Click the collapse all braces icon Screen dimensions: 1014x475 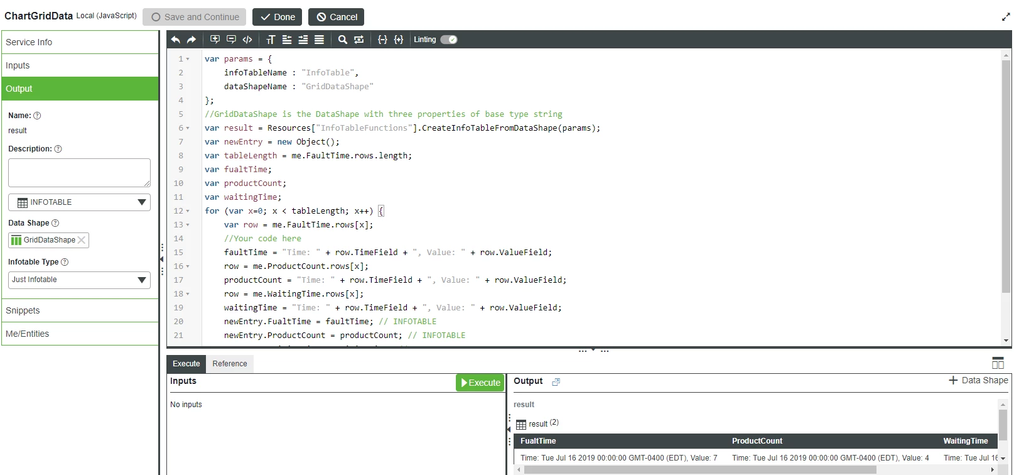(x=382, y=40)
